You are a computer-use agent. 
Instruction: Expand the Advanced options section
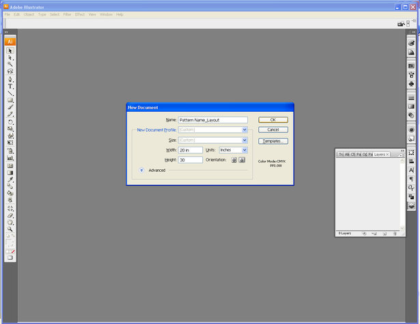coord(141,170)
